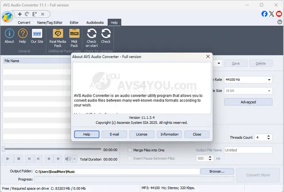
Task: Switch to the Audiobooks tab
Action: point(95,22)
